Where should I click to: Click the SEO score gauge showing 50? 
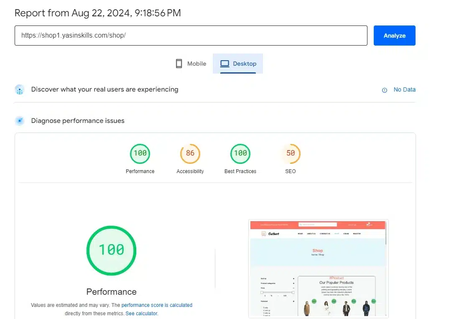(x=291, y=153)
